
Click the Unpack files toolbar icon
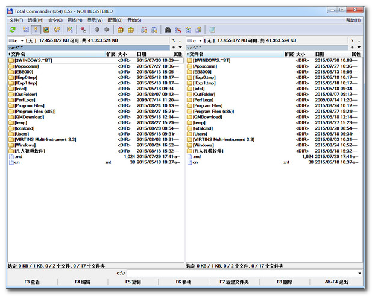(131, 30)
